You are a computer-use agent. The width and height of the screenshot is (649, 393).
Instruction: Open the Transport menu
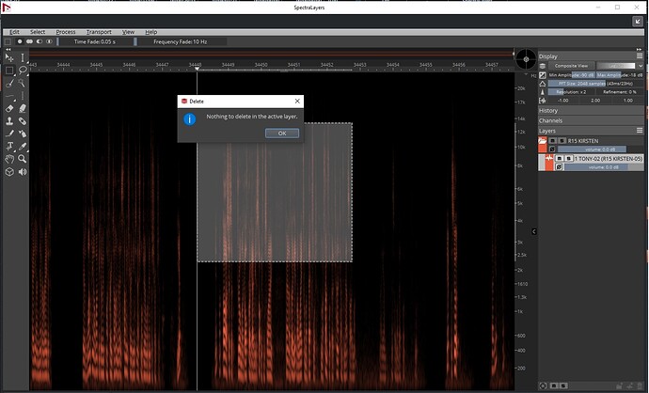[x=99, y=32]
